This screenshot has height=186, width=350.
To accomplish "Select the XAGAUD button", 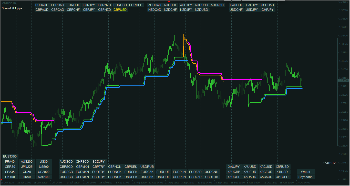I will (266, 177).
